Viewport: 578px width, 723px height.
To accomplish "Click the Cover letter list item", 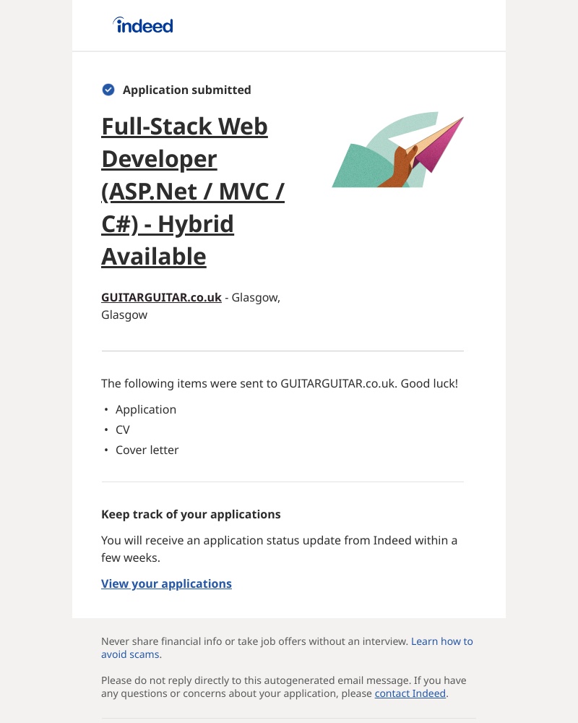I will tap(147, 450).
